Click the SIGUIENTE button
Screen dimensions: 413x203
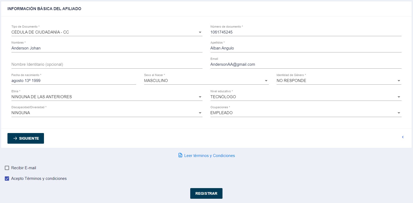pyautogui.click(x=26, y=138)
